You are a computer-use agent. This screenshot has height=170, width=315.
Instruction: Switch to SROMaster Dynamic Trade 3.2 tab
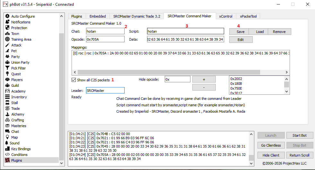pos(136,16)
